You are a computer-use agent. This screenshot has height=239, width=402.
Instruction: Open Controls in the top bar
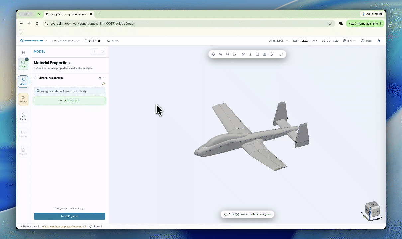coord(330,41)
